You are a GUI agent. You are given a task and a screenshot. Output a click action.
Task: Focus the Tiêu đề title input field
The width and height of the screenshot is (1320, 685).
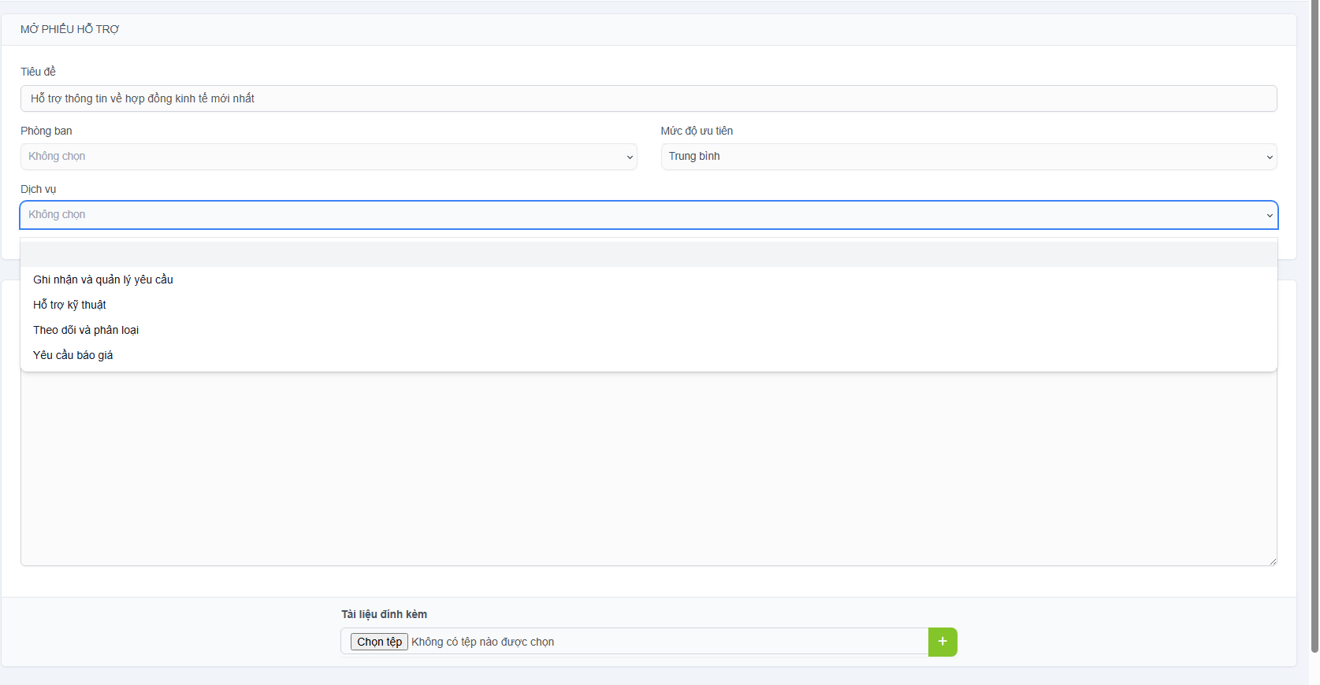(648, 98)
